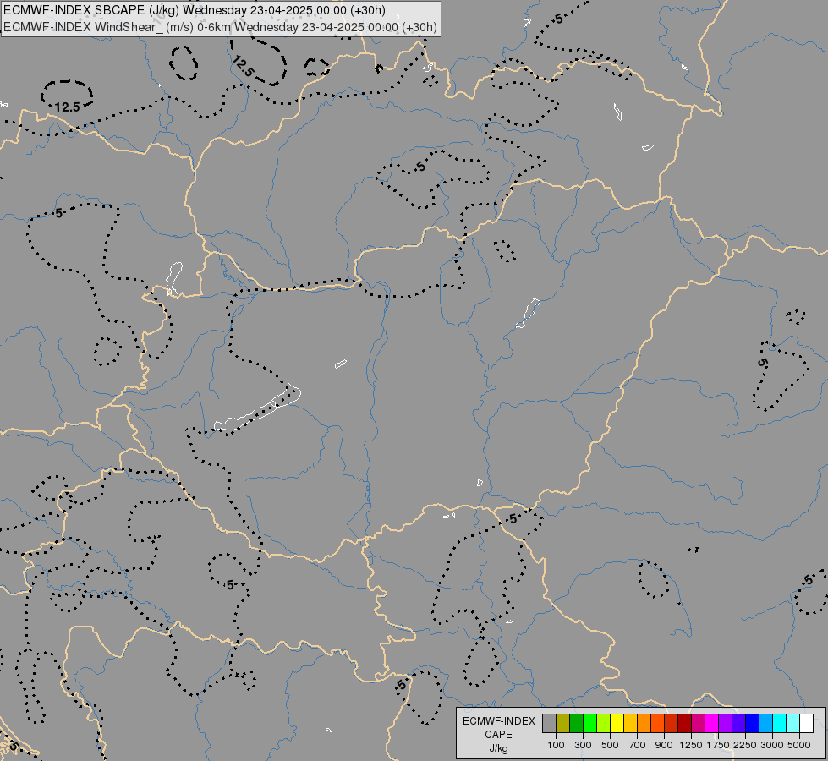Click the 900 legend scale value
This screenshot has width=828, height=761.
tap(664, 745)
